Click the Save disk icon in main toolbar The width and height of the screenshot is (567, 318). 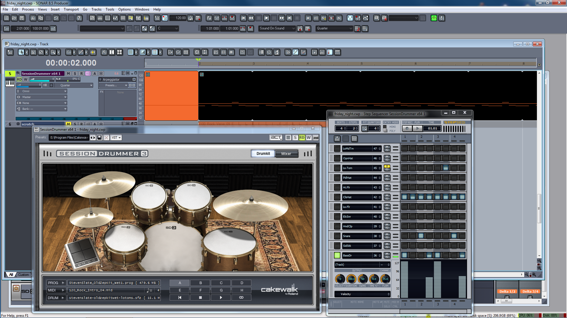pyautogui.click(x=22, y=18)
